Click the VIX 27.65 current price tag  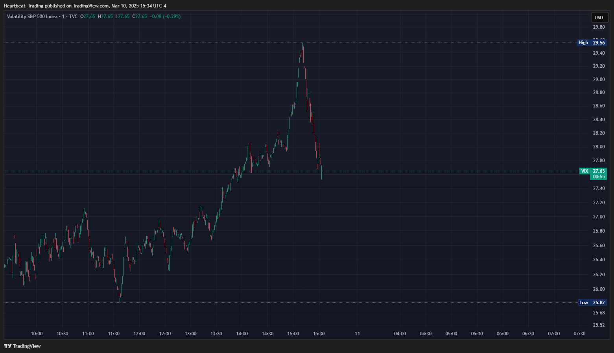pos(593,171)
